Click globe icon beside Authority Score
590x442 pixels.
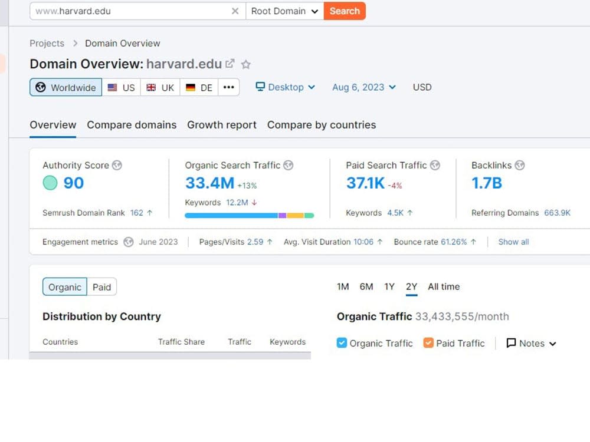tap(117, 165)
